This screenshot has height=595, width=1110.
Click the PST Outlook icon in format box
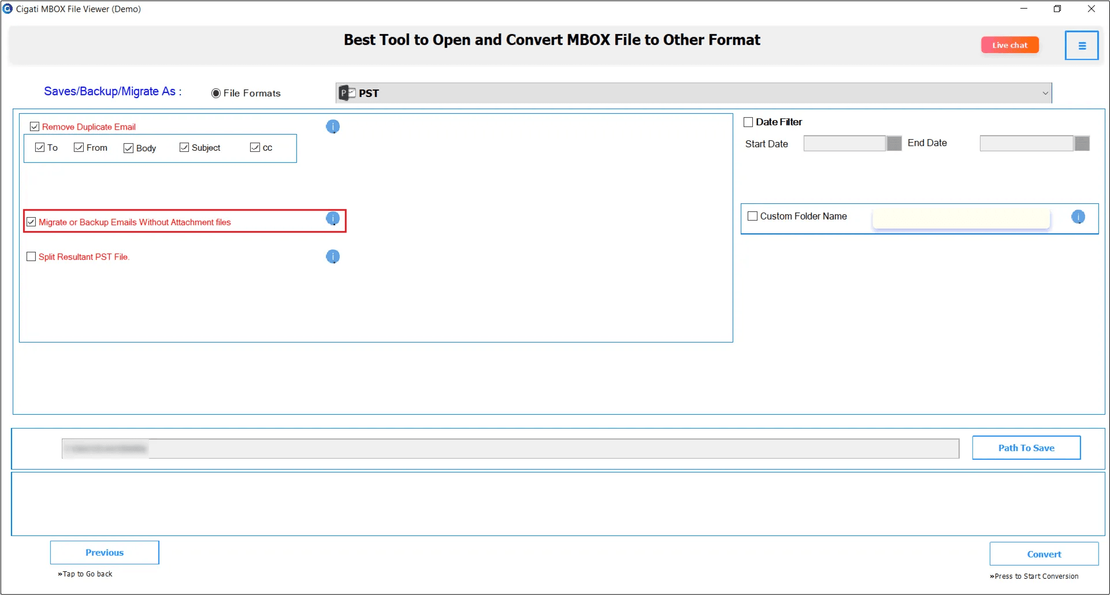tap(347, 93)
